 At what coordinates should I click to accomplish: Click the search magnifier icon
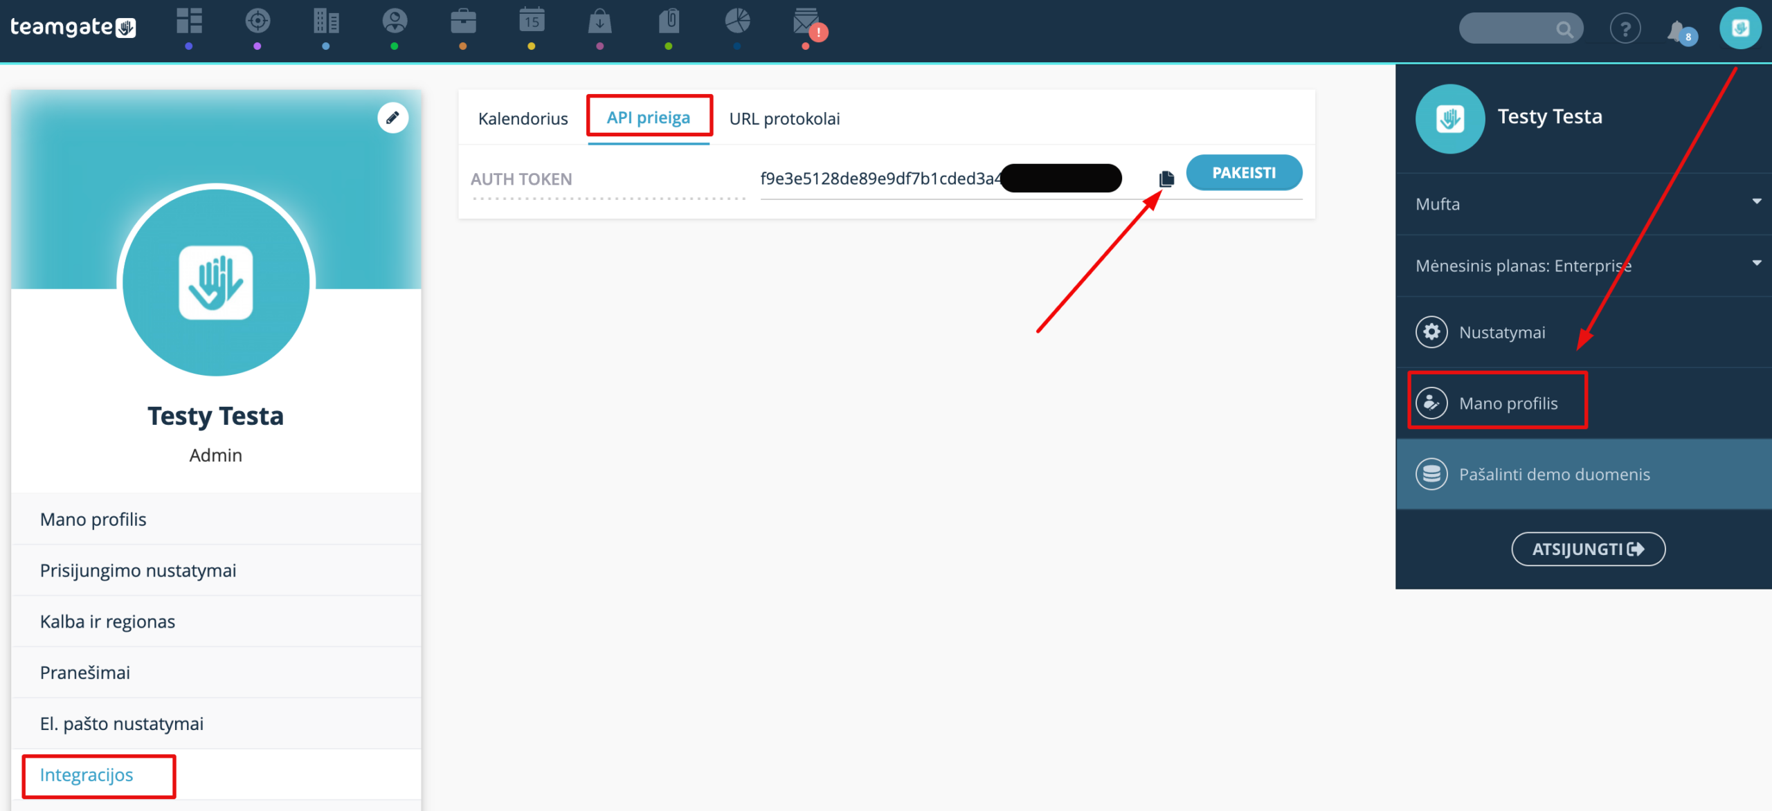point(1564,29)
